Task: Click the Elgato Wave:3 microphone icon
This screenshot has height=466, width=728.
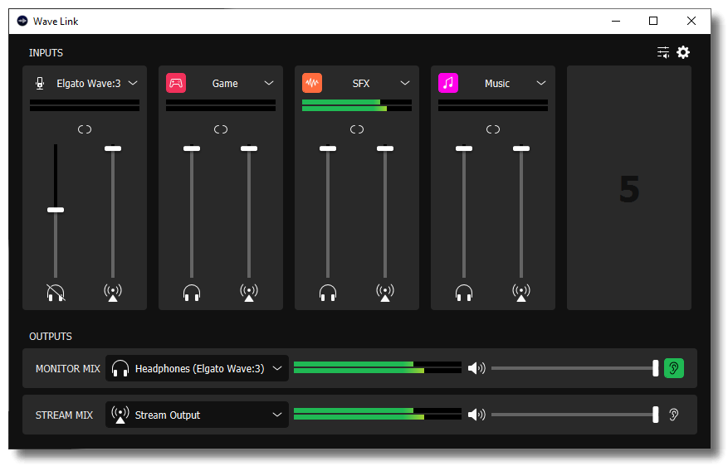Action: 39,83
